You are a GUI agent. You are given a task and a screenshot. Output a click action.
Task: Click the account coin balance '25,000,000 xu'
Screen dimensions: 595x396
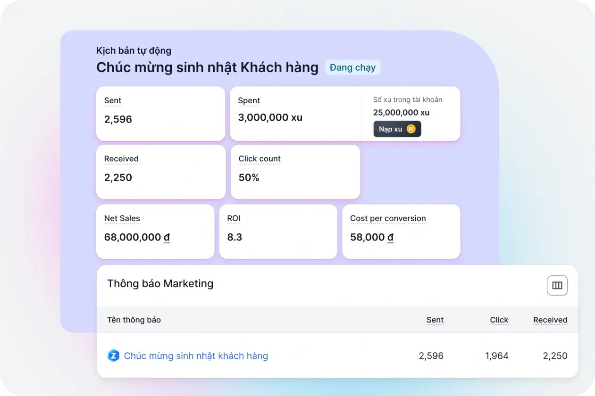(x=402, y=112)
